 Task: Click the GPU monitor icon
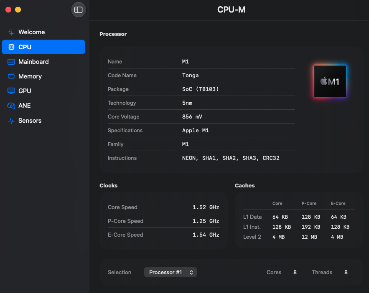pyautogui.click(x=11, y=91)
